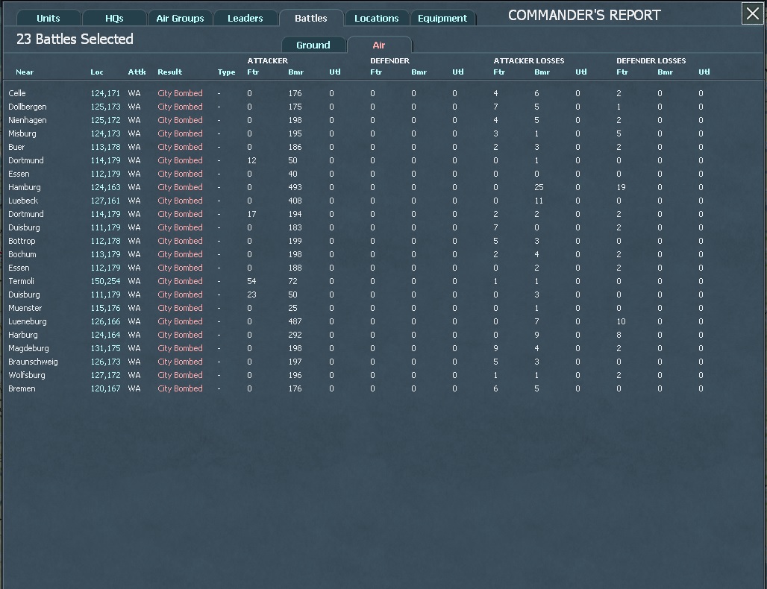The width and height of the screenshot is (767, 589).
Task: Open location 113,178 for Buer
Action: click(x=105, y=147)
